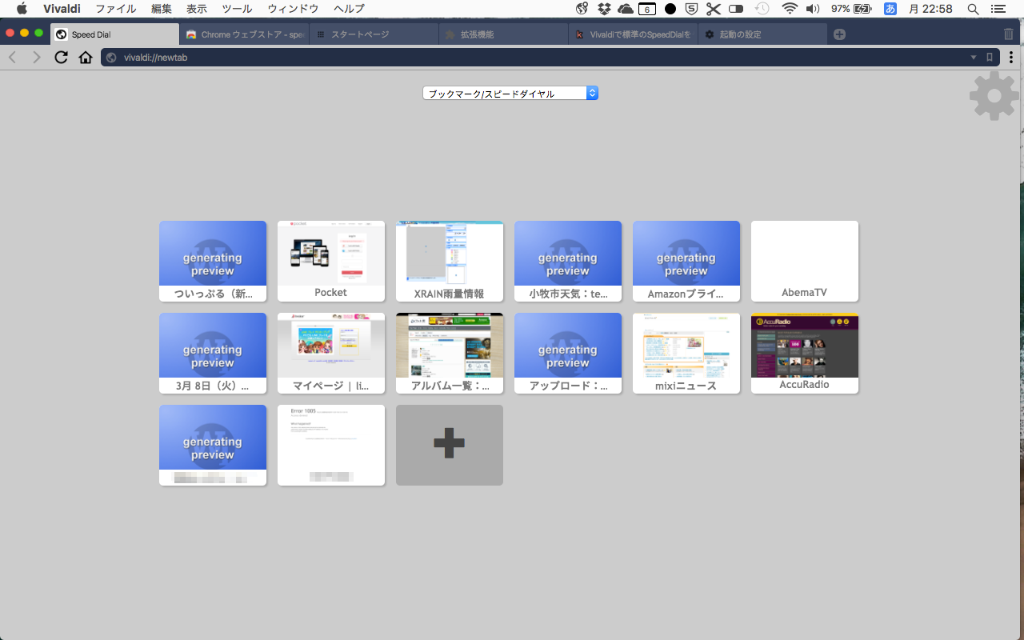Image resolution: width=1024 pixels, height=640 pixels.
Task: Open the アルバム一覧 speed dial tile
Action: (x=450, y=353)
